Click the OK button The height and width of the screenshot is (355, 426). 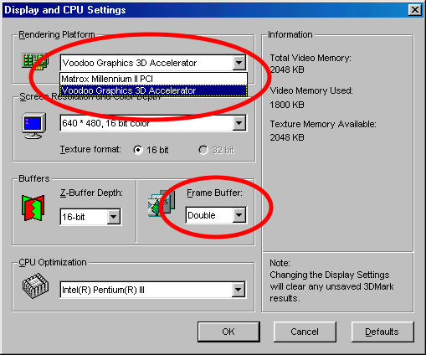pyautogui.click(x=228, y=332)
